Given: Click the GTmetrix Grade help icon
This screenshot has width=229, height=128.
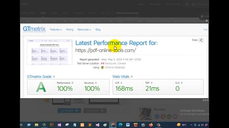Looking at the screenshot, I should [54, 77].
